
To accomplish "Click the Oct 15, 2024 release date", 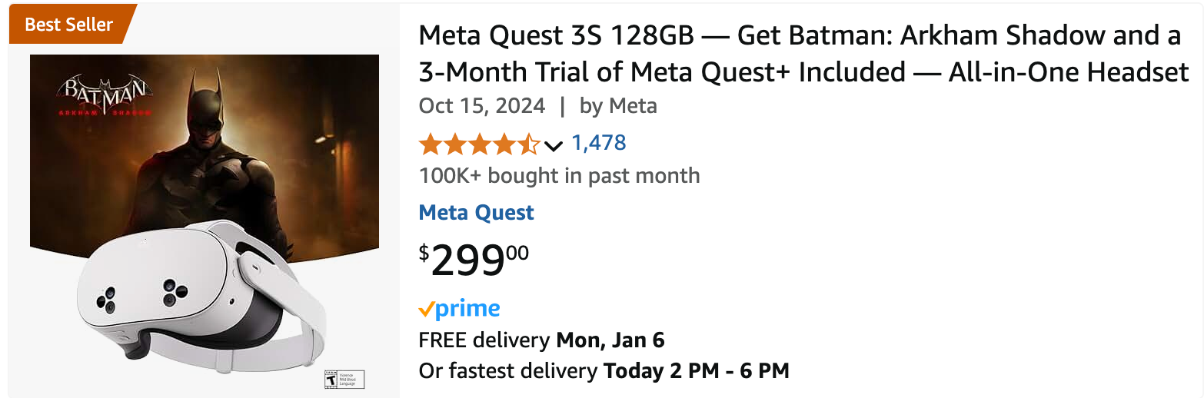I will (481, 106).
